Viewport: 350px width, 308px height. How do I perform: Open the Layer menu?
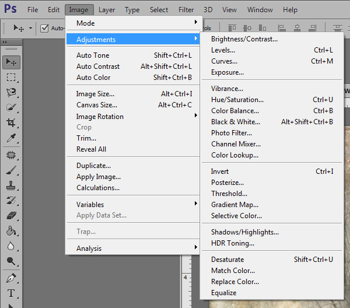pyautogui.click(x=107, y=10)
